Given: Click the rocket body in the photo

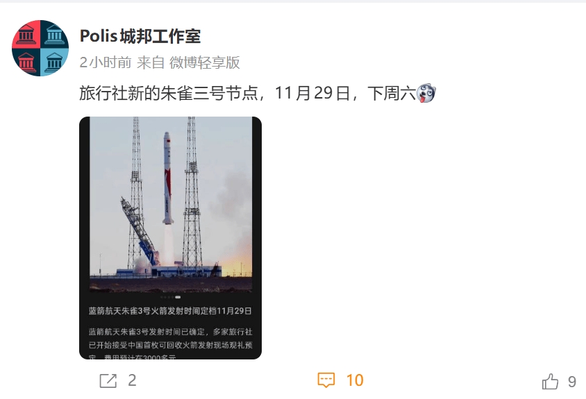Looking at the screenshot, I should coord(168,178).
